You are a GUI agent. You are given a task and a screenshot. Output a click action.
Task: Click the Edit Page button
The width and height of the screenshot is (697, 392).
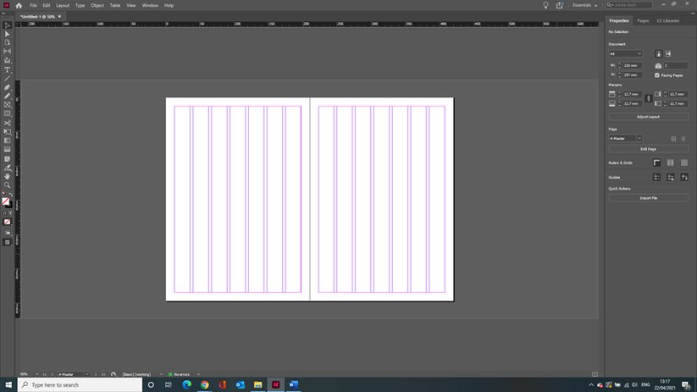coord(648,149)
